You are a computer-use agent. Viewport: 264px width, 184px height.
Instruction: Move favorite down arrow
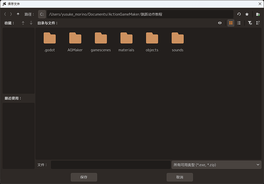(x=31, y=23)
